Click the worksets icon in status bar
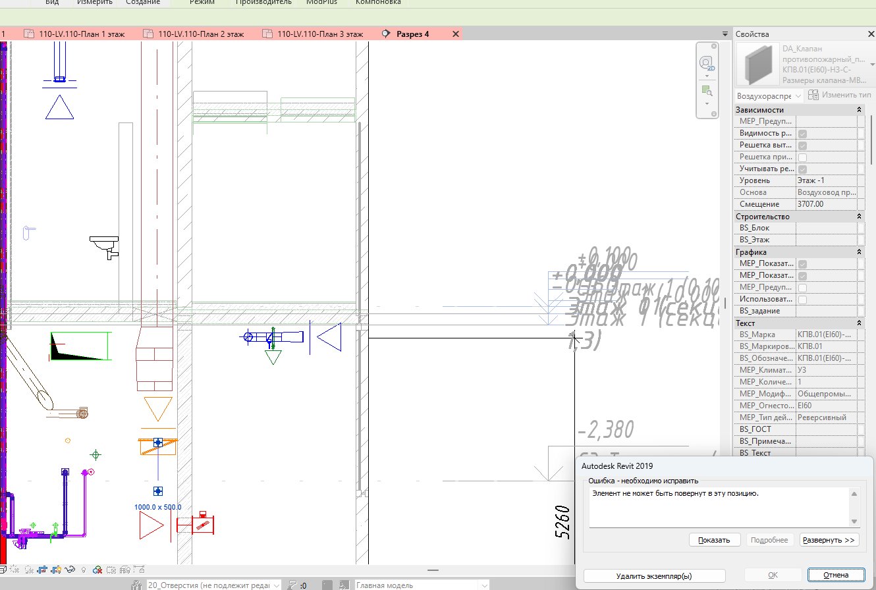876x590 pixels. (136, 585)
